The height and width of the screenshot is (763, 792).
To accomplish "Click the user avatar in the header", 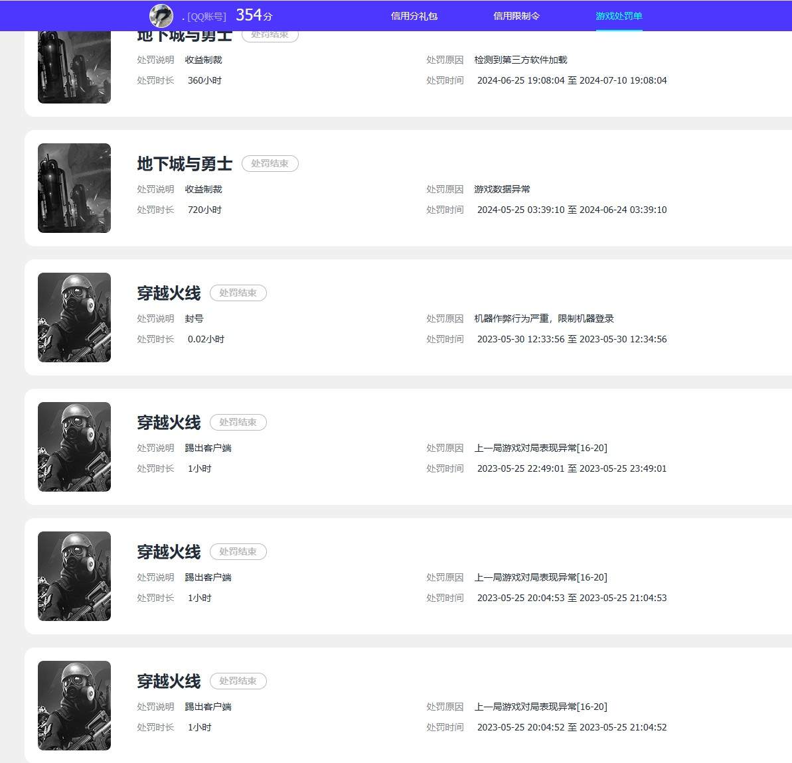I will pos(161,16).
